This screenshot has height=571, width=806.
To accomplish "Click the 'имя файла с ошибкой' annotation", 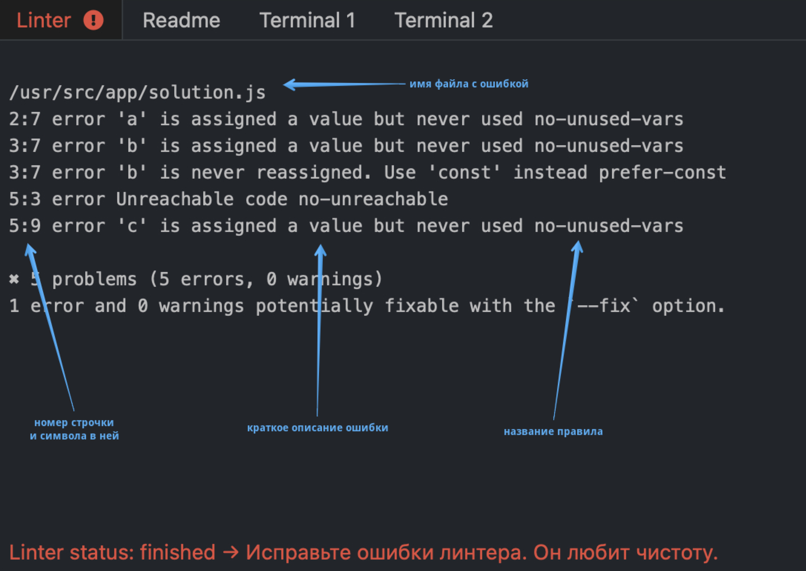I will pos(469,84).
